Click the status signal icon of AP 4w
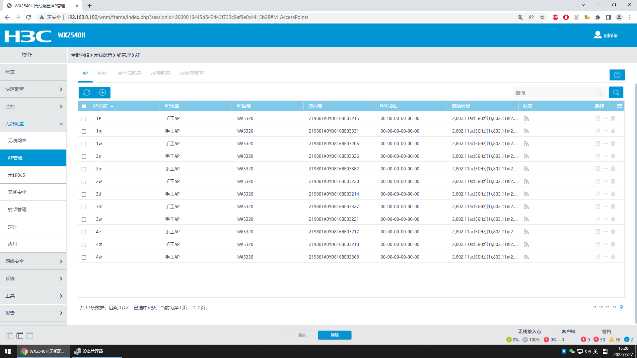This screenshot has width=637, height=358. coord(526,257)
